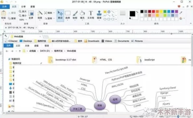Screen dimensions: 193x118
Task: Close the 2017-01-08 png document tab
Action: coord(36,28)
